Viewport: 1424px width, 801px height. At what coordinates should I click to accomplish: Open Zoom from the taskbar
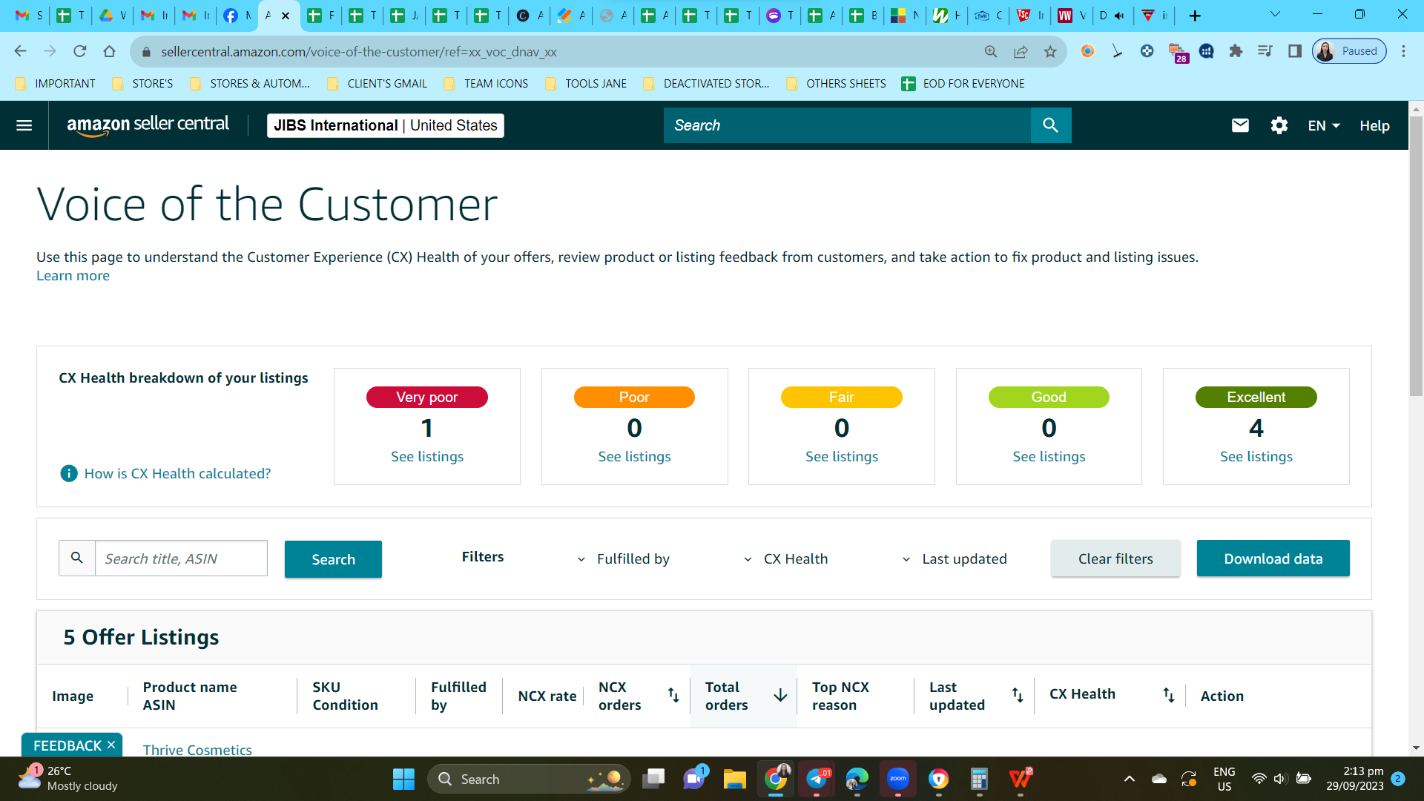(898, 779)
